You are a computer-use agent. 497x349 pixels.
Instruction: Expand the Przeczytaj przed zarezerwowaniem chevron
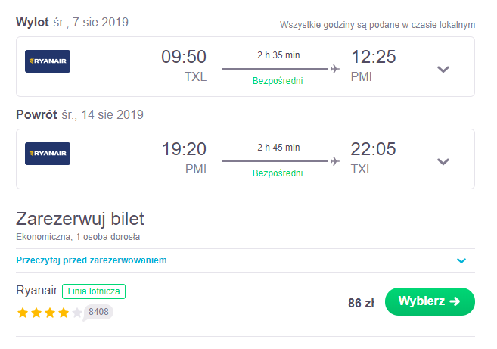[x=461, y=260]
